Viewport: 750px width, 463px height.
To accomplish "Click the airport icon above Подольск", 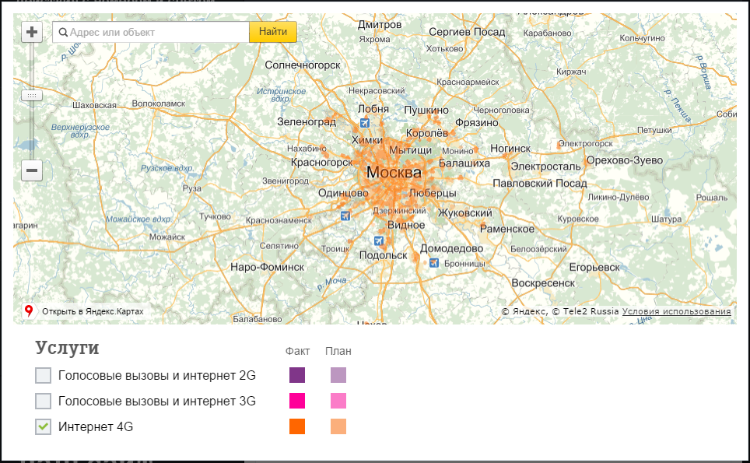I will point(378,240).
